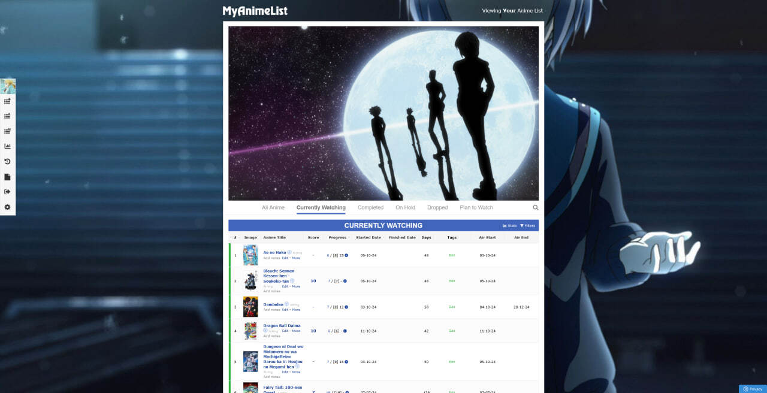Click the sign-out arrow sidebar icon

pos(8,192)
